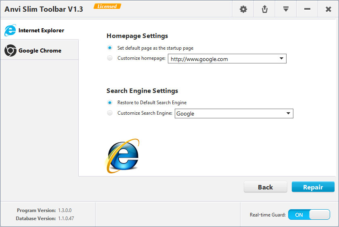Click the homepage URL text field
Image resolution: width=339 pixels, height=227 pixels.
point(222,59)
